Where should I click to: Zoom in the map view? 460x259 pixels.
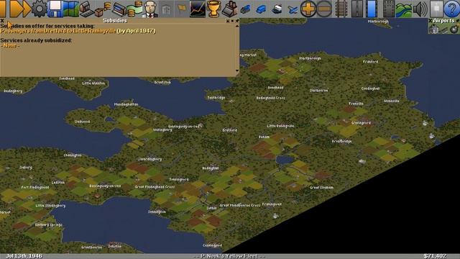click(x=308, y=9)
